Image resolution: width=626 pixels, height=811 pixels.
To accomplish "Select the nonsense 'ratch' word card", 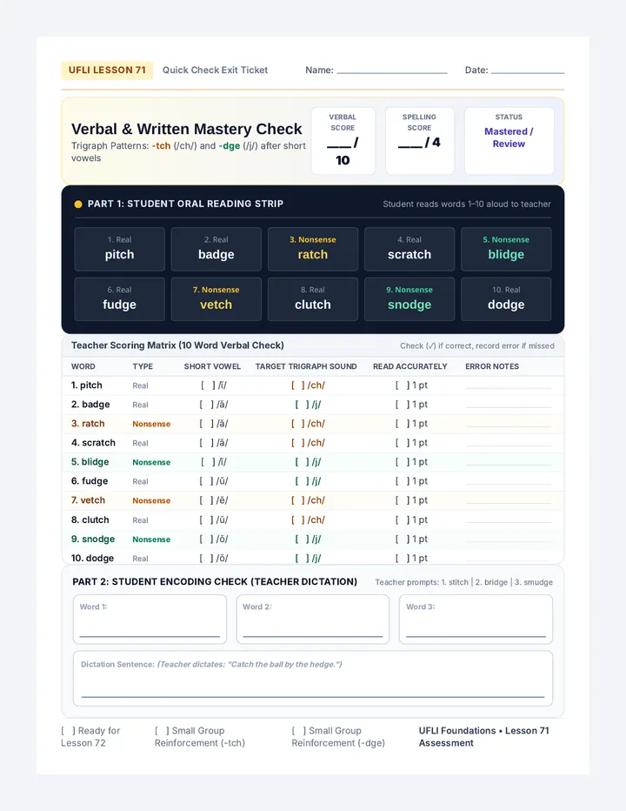I will tap(313, 249).
